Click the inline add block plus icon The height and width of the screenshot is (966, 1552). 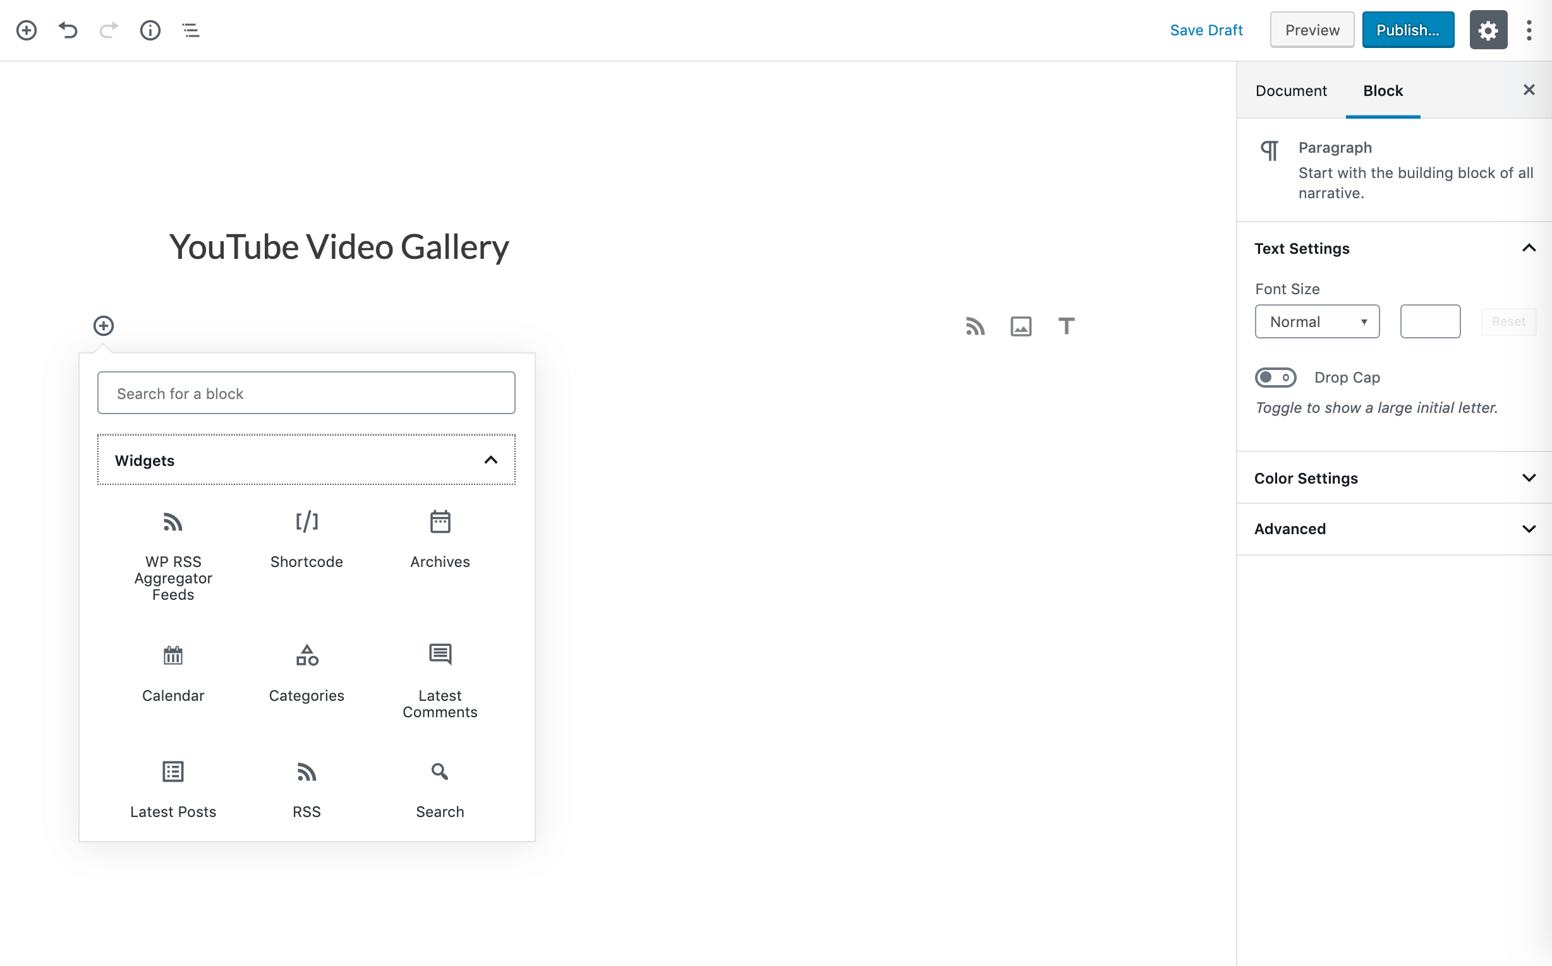pos(104,326)
